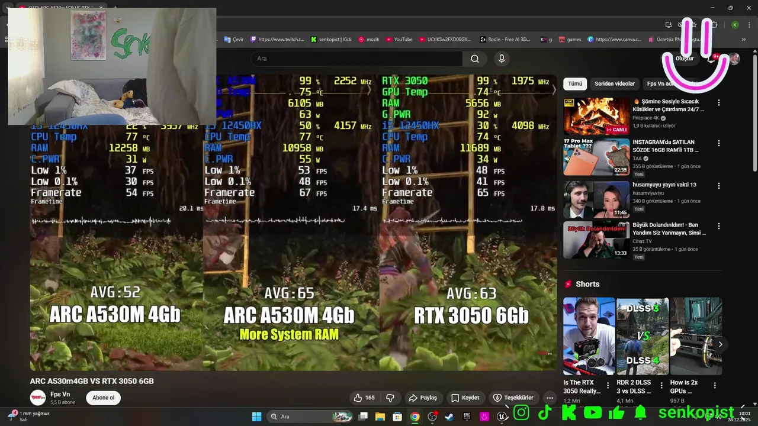758x426 pixels.
Task: Open more actions ellipsis beside Teşekkürler
Action: 550,398
